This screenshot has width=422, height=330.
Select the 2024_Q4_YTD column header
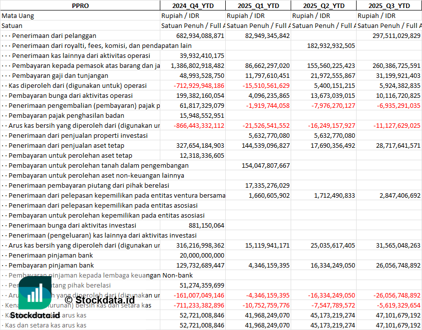pyautogui.click(x=193, y=5)
